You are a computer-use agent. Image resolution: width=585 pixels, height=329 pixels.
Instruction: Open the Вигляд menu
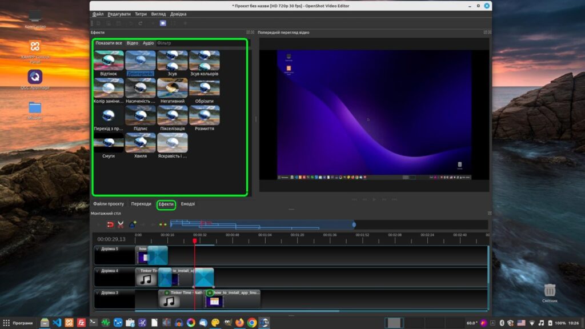coord(158,14)
